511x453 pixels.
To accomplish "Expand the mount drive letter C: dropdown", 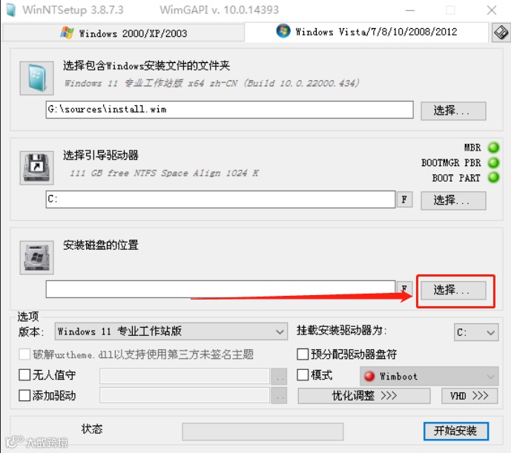I will tap(476, 332).
